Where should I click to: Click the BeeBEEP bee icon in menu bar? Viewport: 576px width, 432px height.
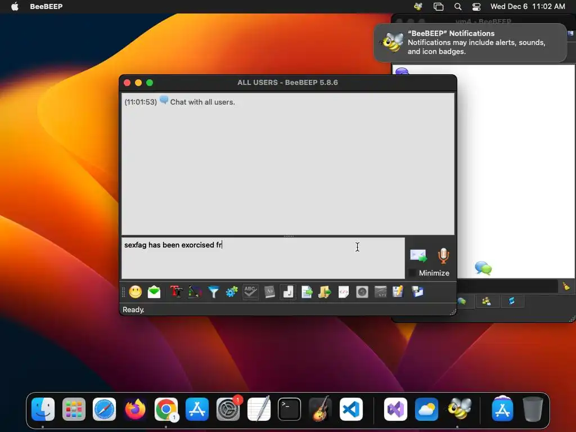pos(418,6)
